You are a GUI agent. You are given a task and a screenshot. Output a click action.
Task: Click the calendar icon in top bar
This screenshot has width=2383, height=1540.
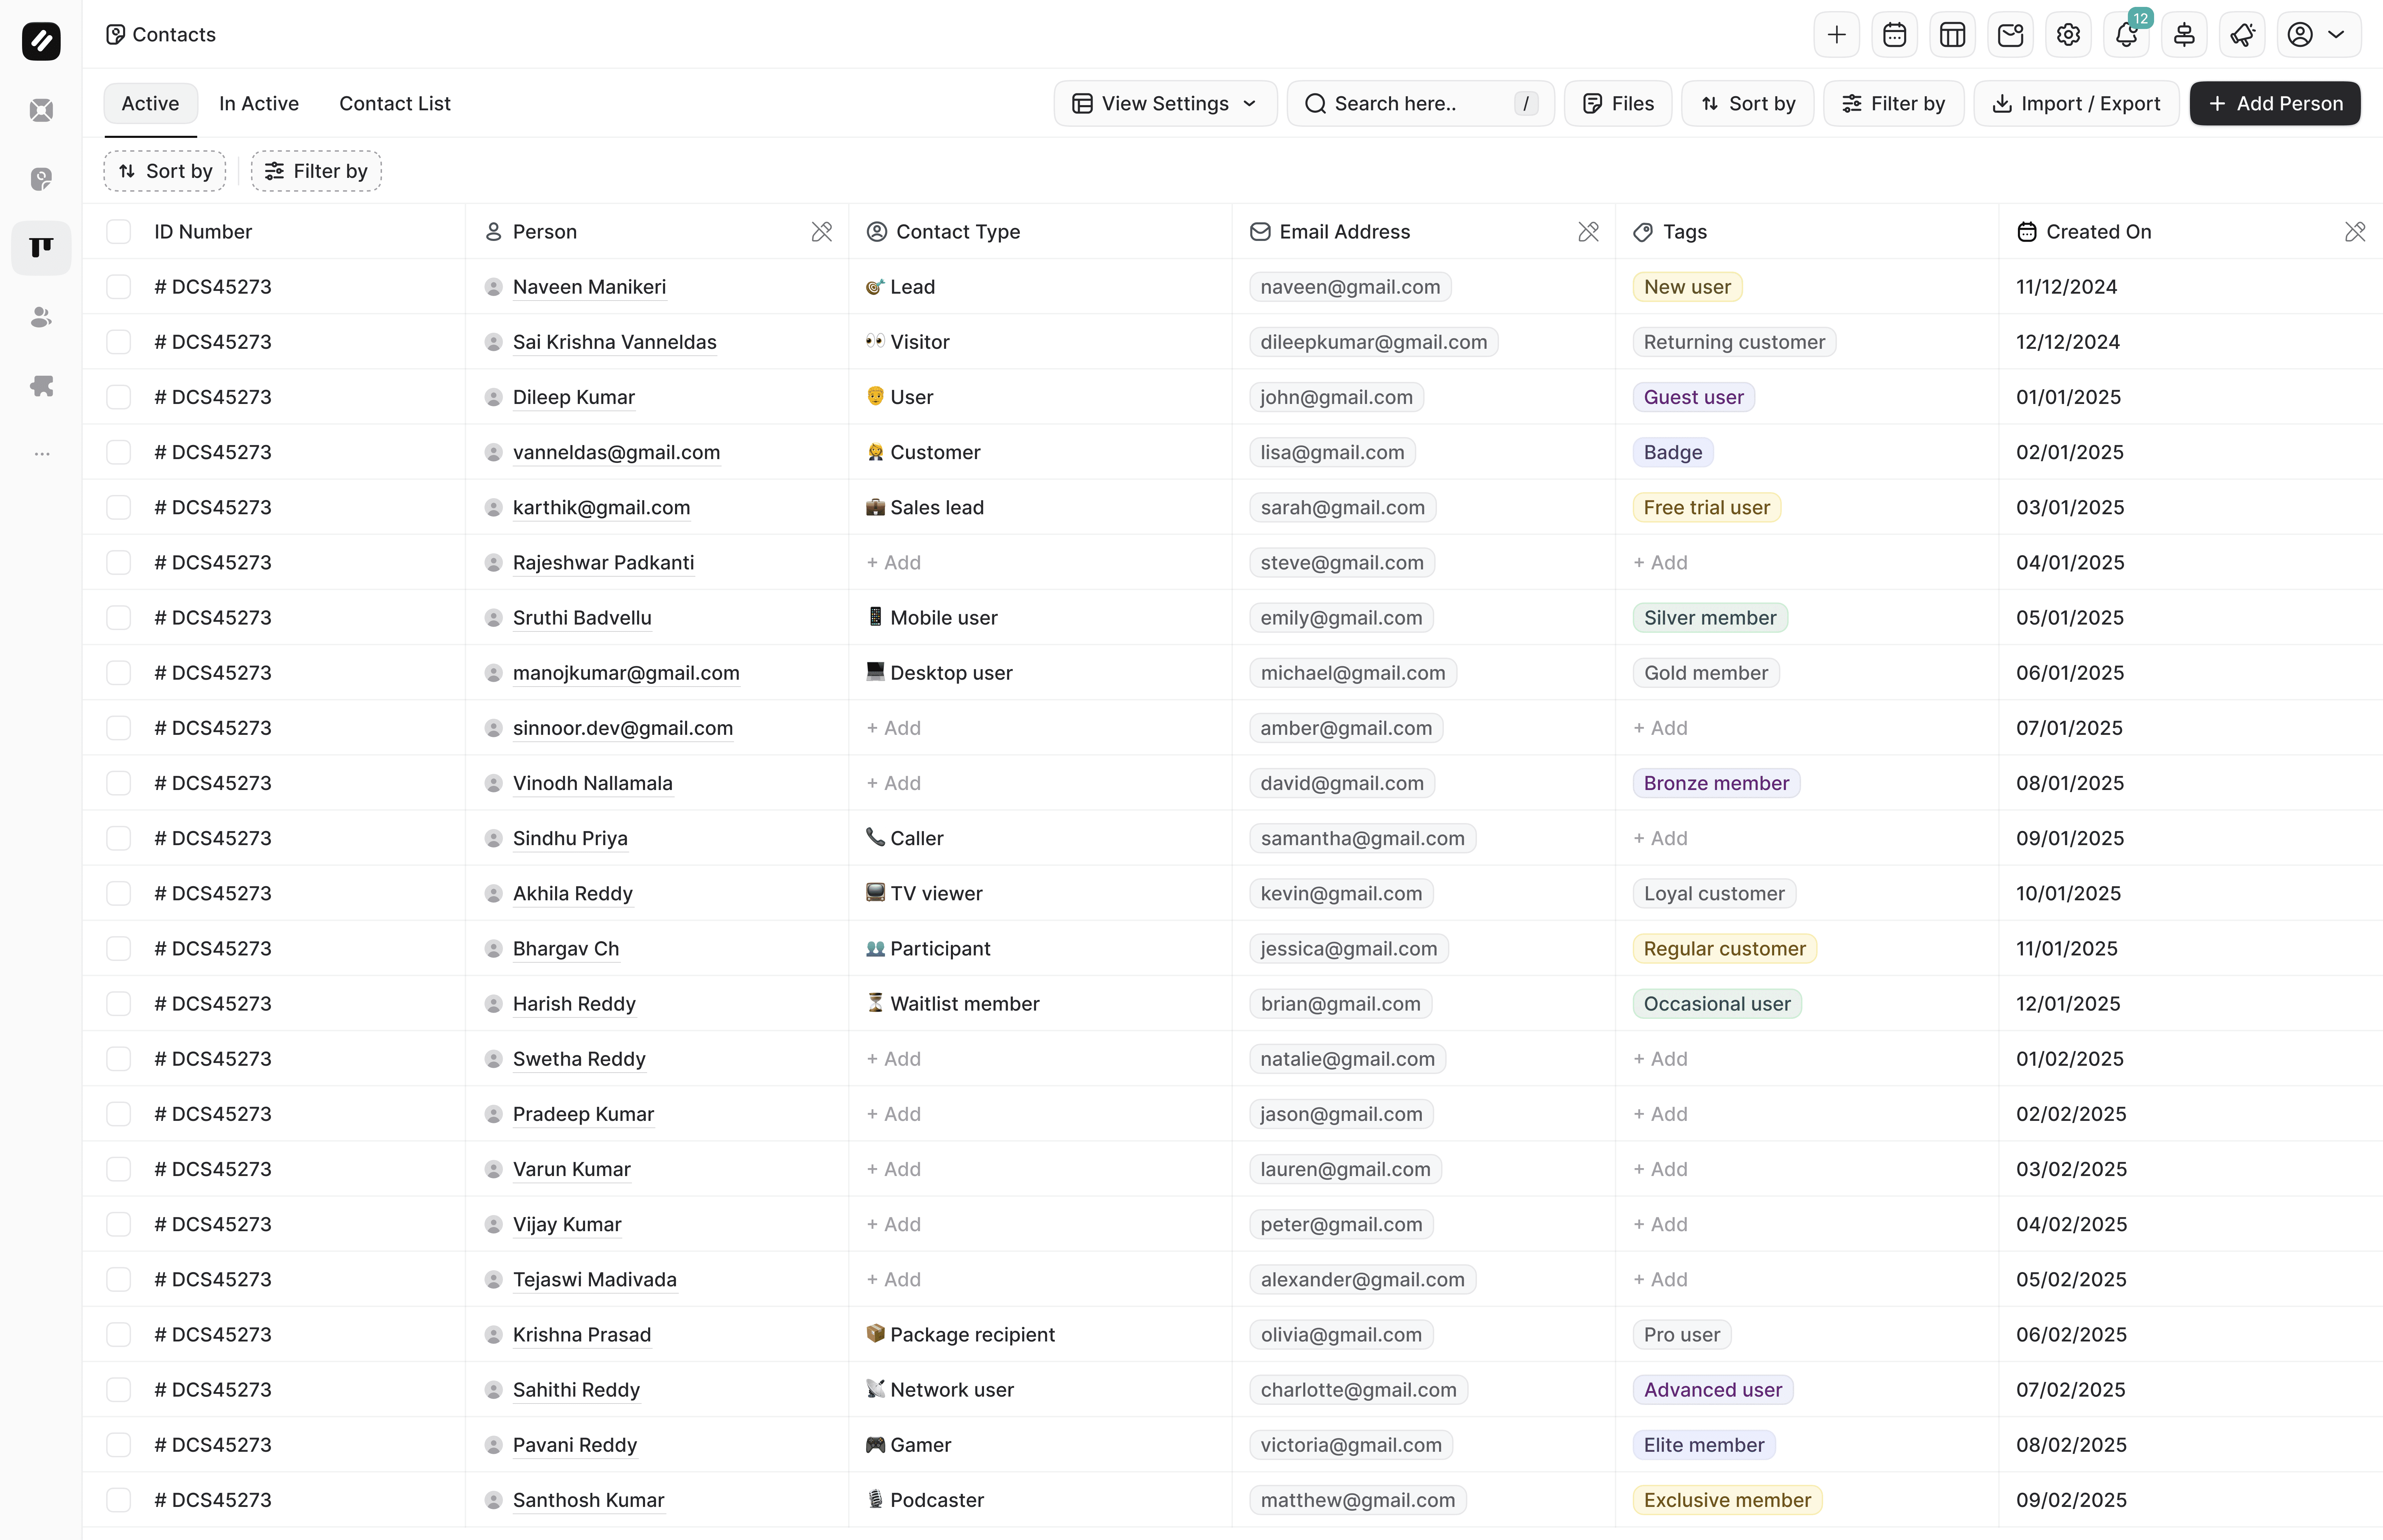[x=1894, y=35]
